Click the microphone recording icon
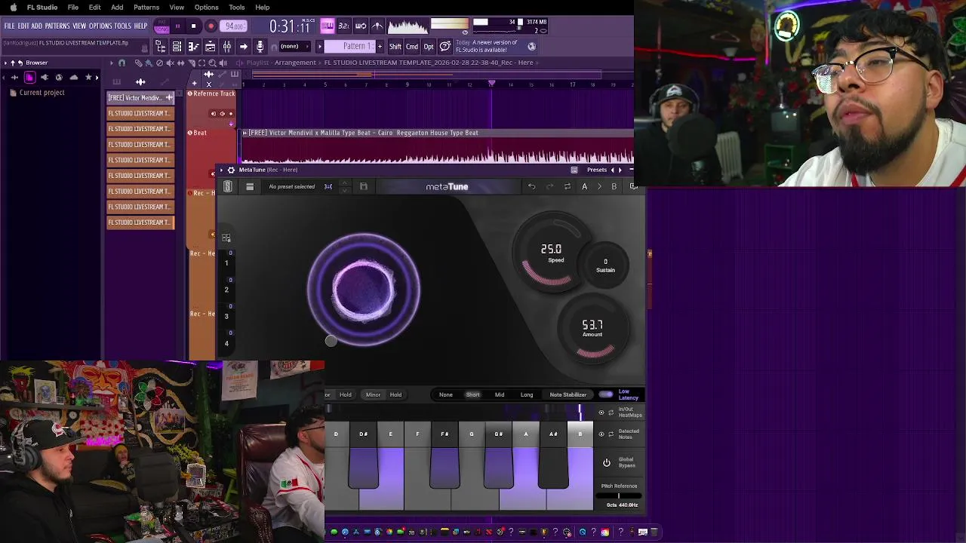The width and height of the screenshot is (966, 543). 260,47
